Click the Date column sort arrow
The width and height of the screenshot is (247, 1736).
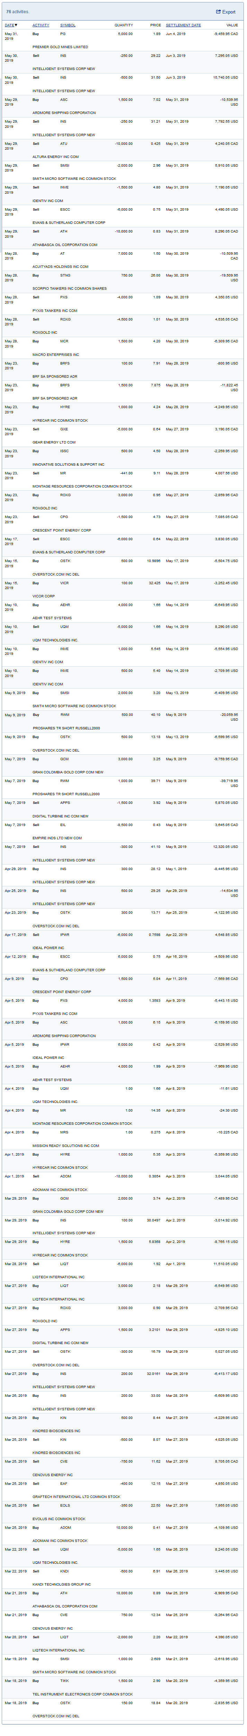click(x=16, y=25)
